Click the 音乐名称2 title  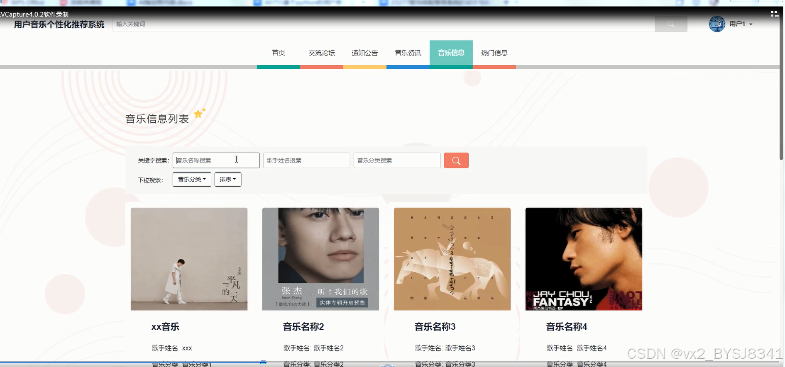point(303,327)
